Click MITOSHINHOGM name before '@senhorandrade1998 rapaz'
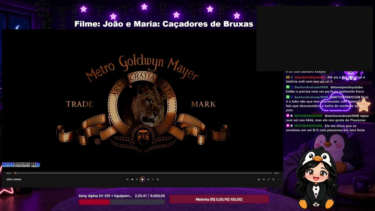 tap(308, 116)
